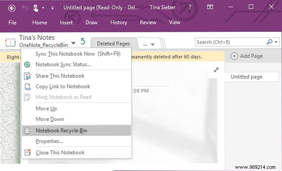Image resolution: width=282 pixels, height=171 pixels.
Task: Click the search magnifier icon
Action: (270, 42)
